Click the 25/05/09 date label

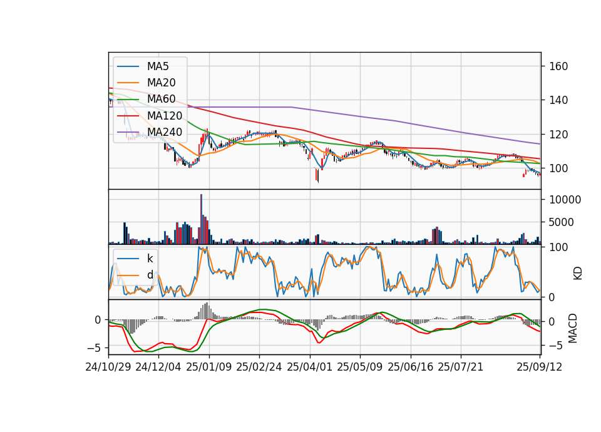tap(360, 367)
